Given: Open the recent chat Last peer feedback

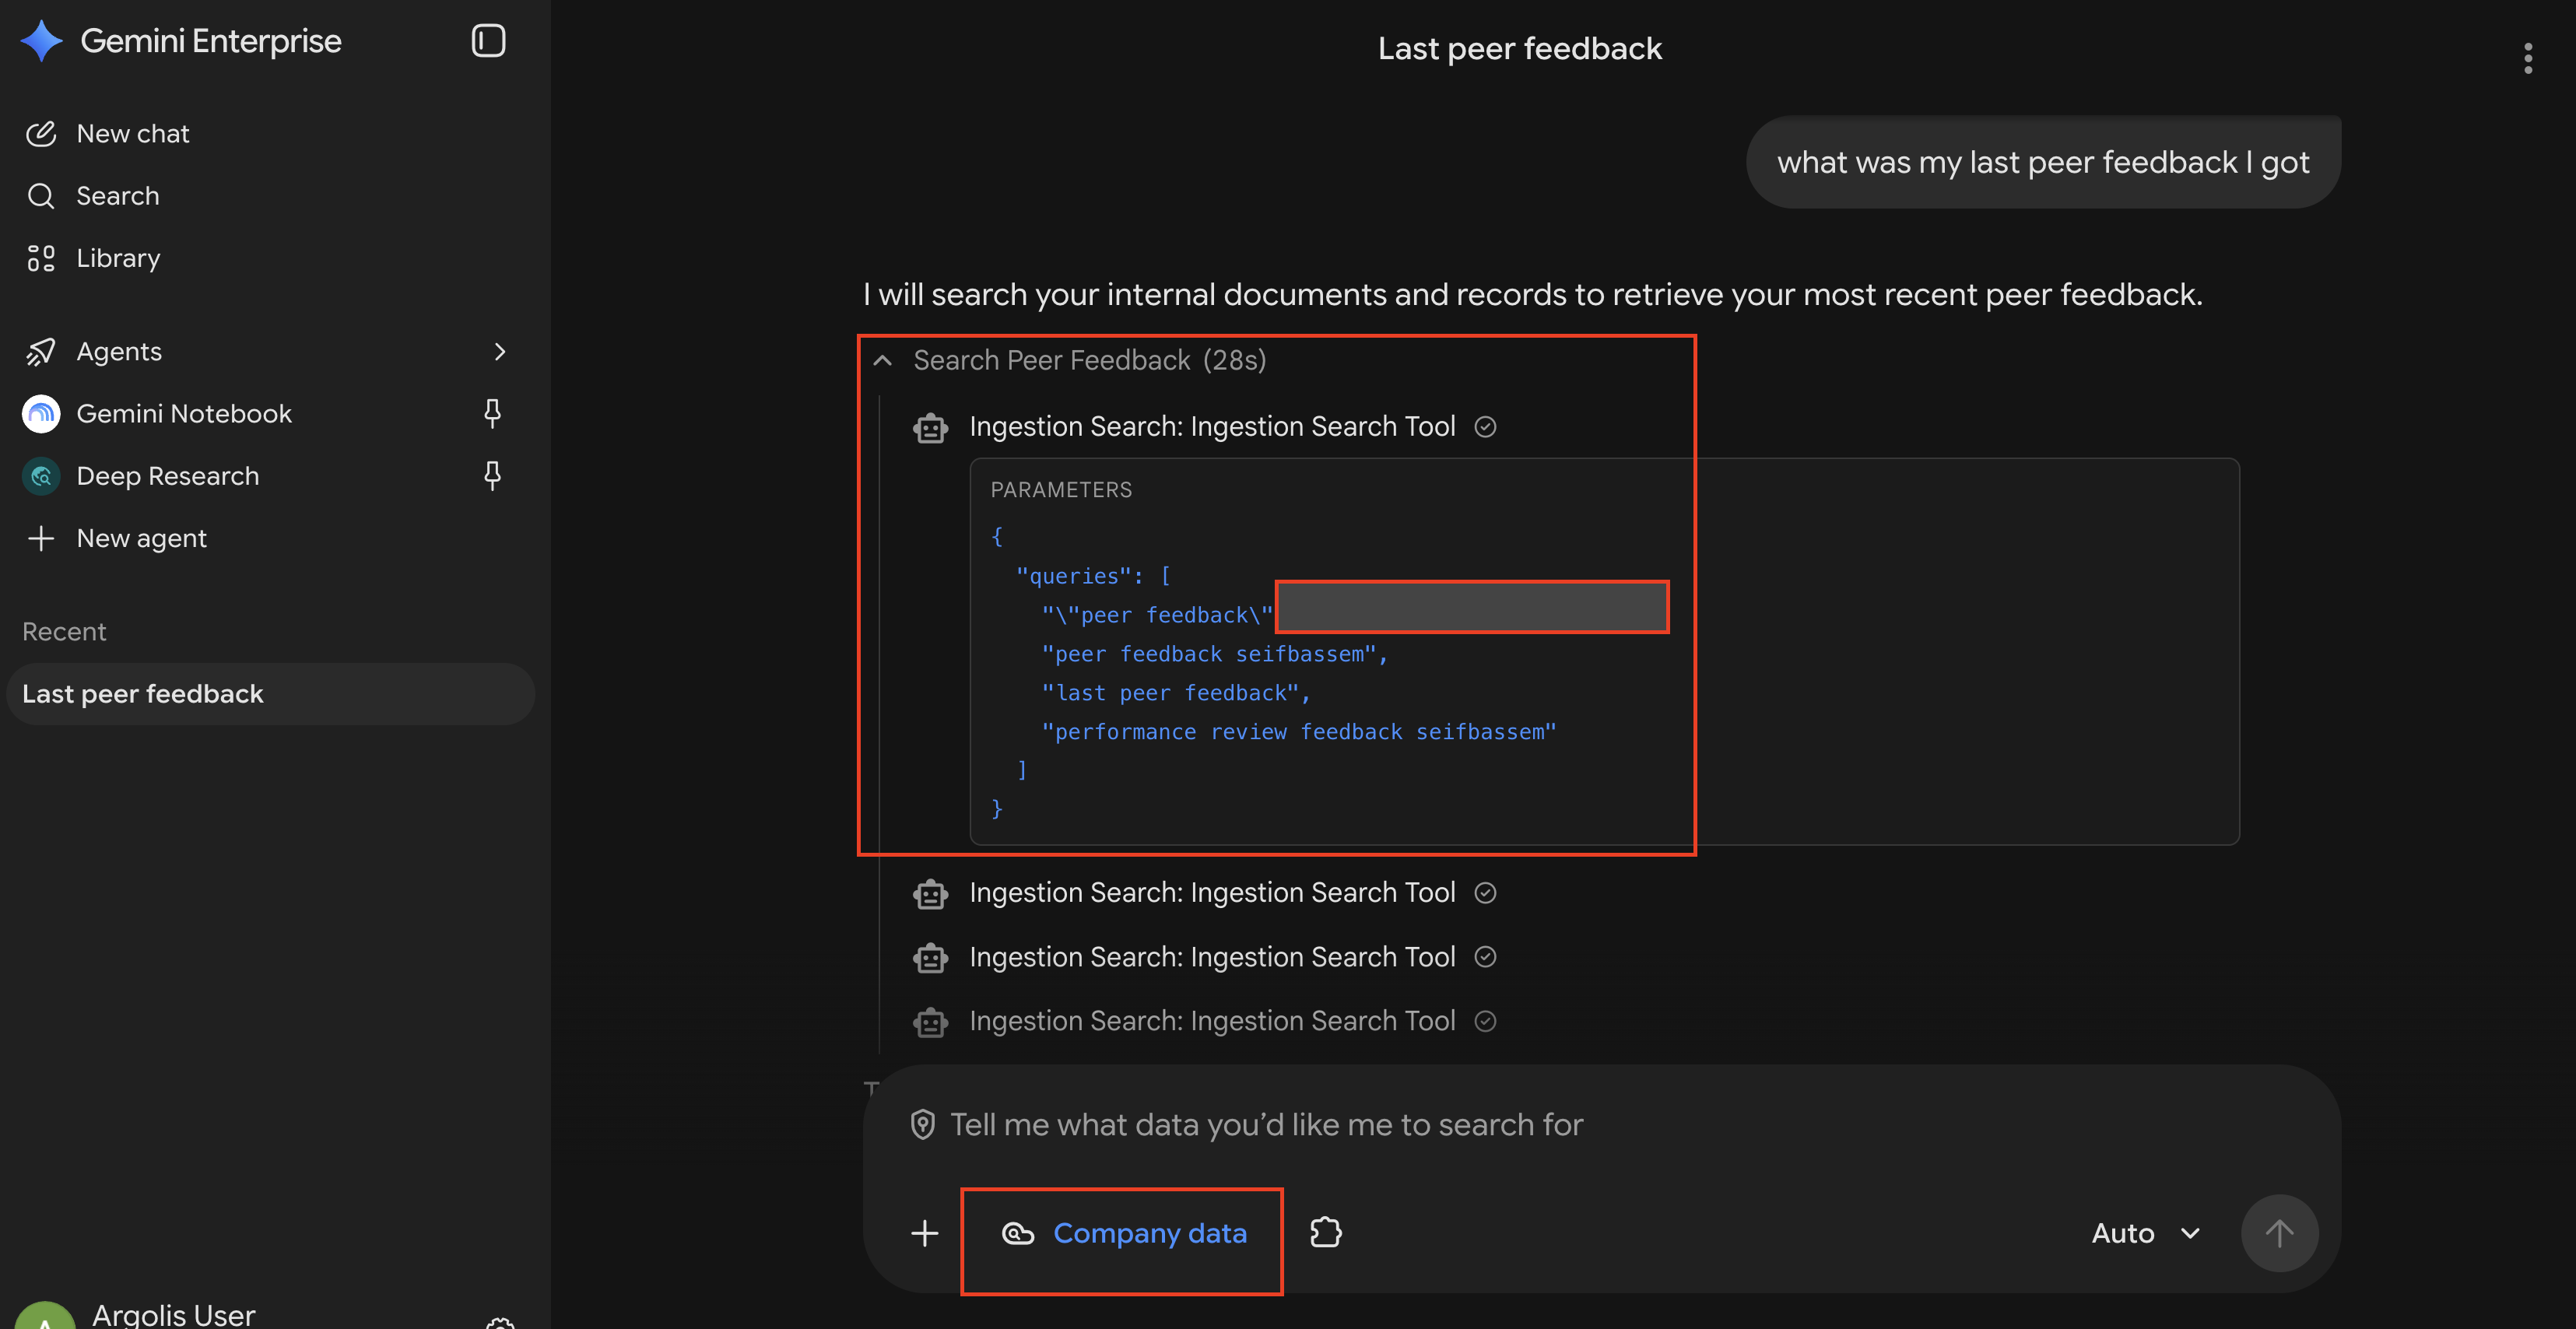Looking at the screenshot, I should pyautogui.click(x=270, y=694).
